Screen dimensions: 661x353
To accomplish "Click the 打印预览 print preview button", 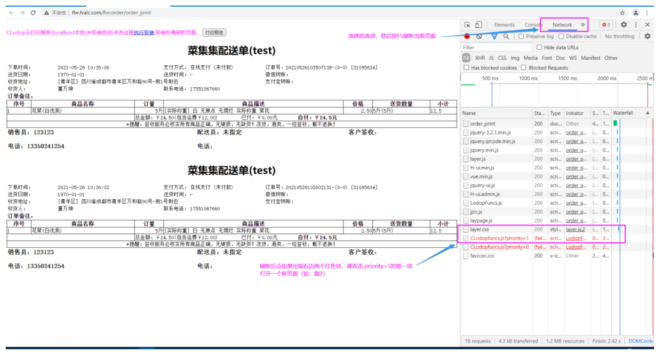I will tap(214, 32).
